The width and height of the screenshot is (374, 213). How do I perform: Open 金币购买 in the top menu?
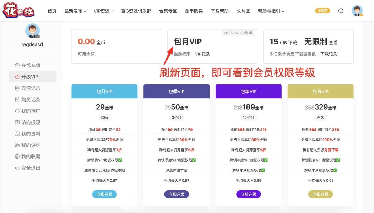pos(194,11)
